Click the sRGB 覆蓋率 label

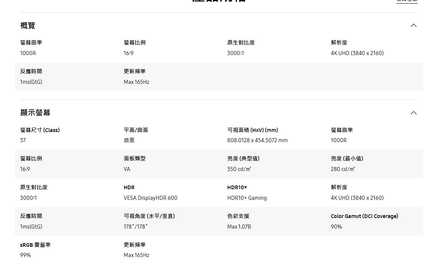pos(35,245)
